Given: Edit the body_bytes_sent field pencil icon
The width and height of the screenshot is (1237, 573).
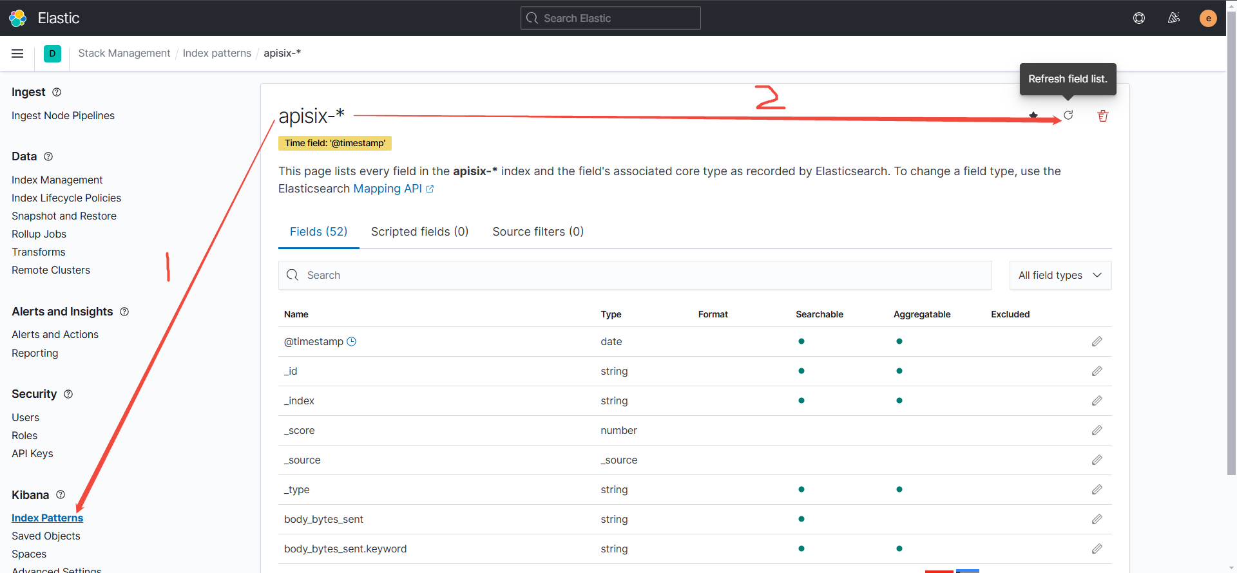Looking at the screenshot, I should point(1097,519).
